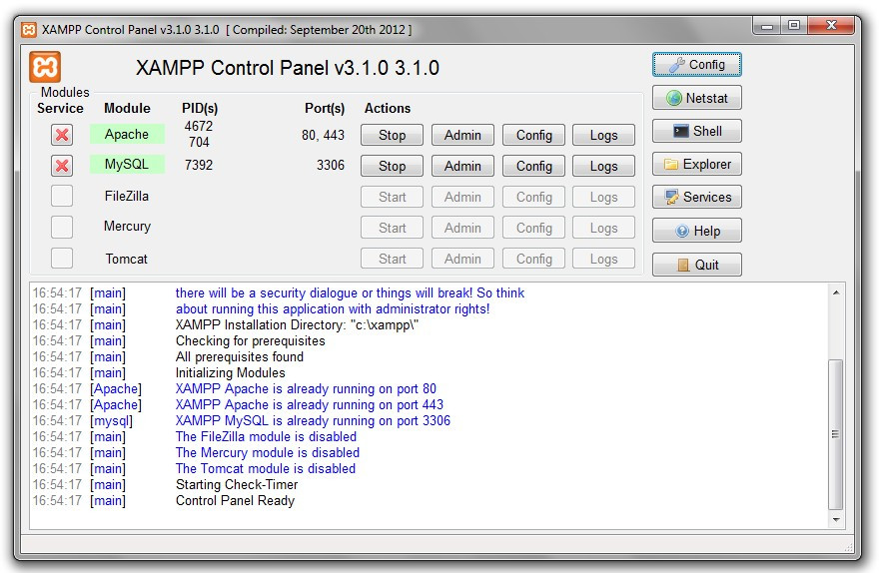Start the FileZilla module
The image size is (881, 573).
pyautogui.click(x=392, y=197)
